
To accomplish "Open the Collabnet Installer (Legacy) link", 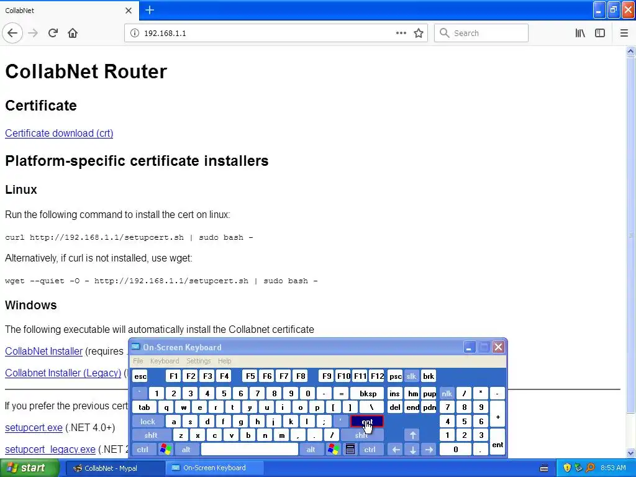I will click(63, 373).
